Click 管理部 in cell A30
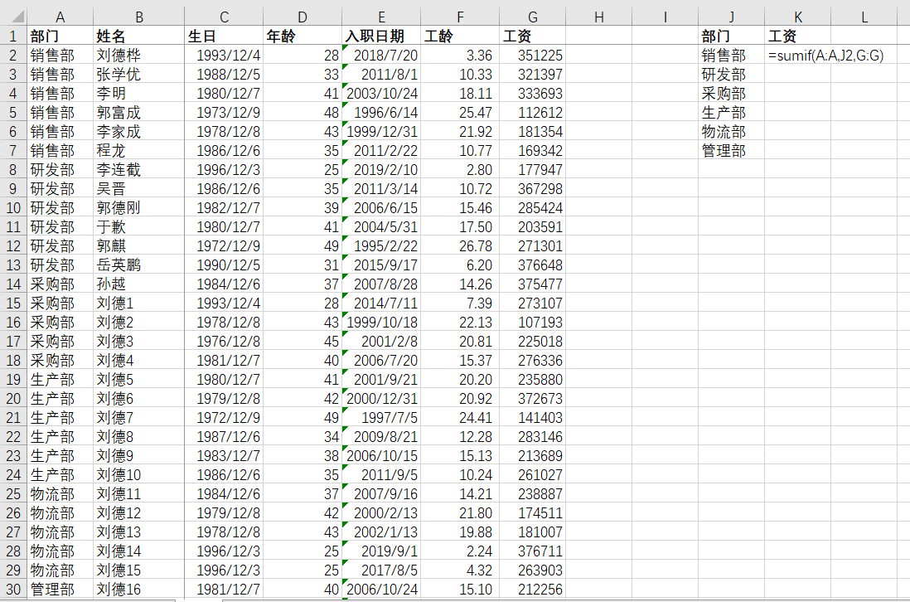 coord(52,590)
